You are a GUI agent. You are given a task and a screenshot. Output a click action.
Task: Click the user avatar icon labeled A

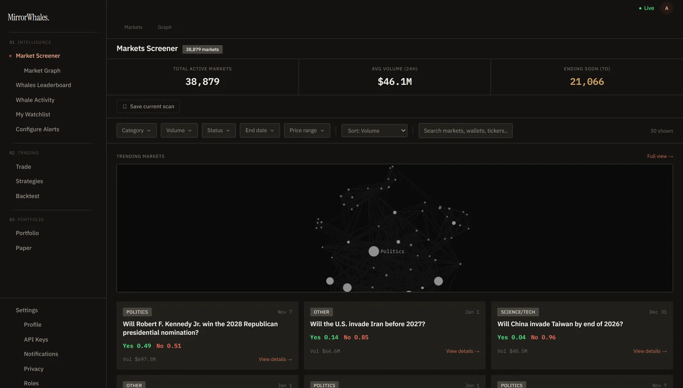tap(666, 8)
